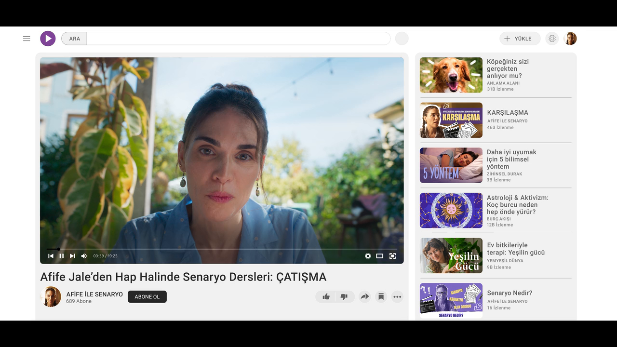617x347 pixels.
Task: Open account settings gear in header
Action: point(552,39)
